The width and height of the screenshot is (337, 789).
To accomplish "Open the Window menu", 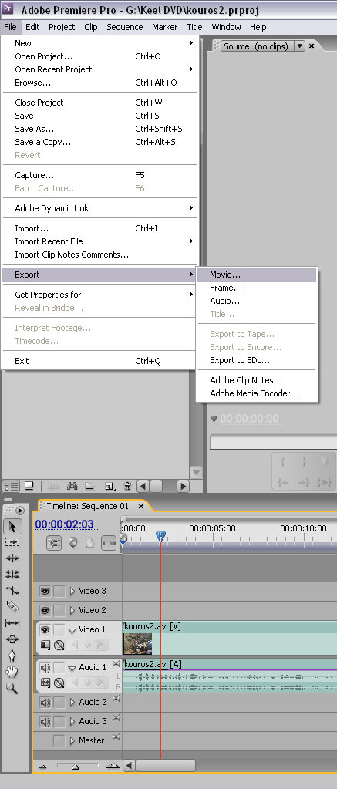I will [x=226, y=27].
